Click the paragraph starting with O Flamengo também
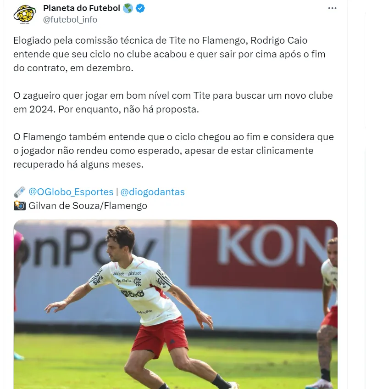 coord(173,151)
